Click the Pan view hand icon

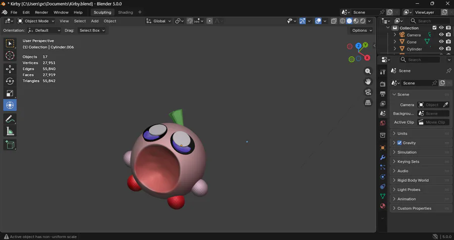coord(368,82)
